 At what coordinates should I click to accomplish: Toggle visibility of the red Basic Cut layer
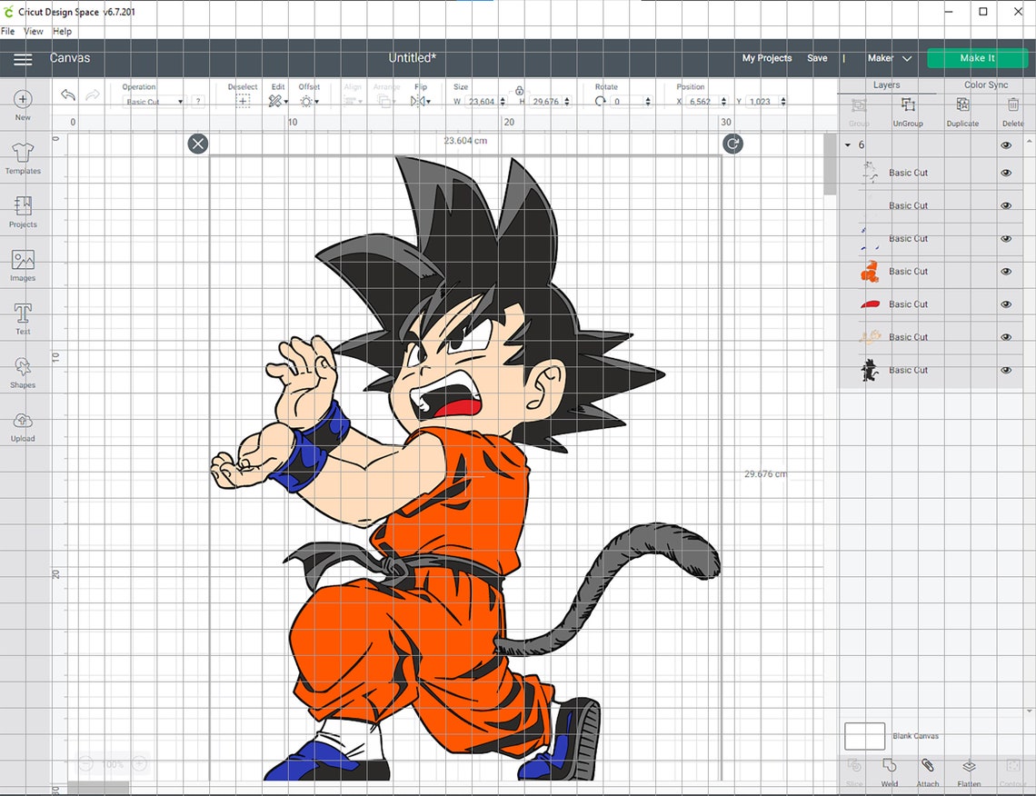pyautogui.click(x=1006, y=303)
